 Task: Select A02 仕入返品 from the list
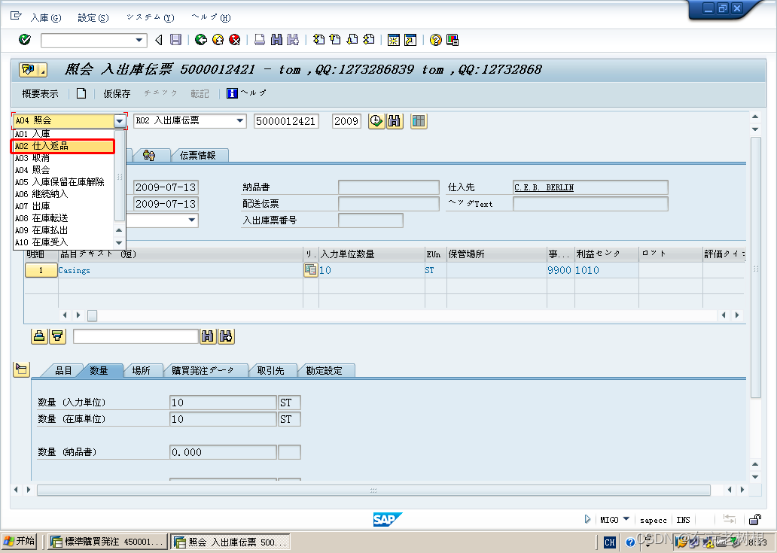pos(63,146)
